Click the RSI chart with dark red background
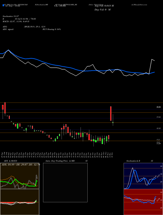Image resolution: width=163 pixels, height=215 pixels. (x=143, y=202)
